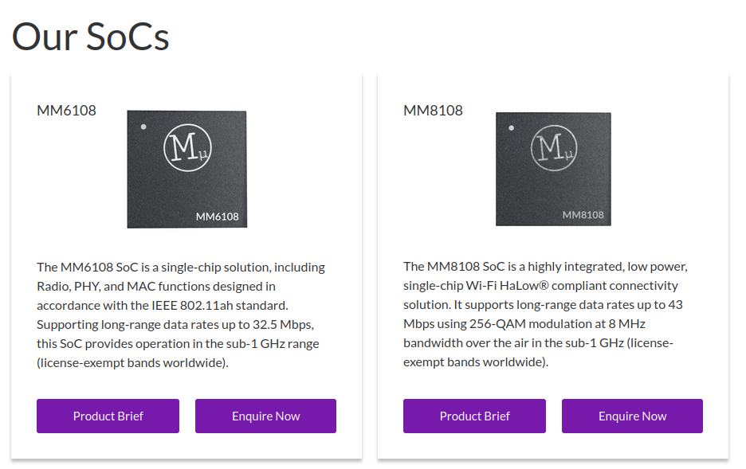The image size is (746, 469).
Task: Click the "Our SoCs" heading
Action: pos(90,37)
